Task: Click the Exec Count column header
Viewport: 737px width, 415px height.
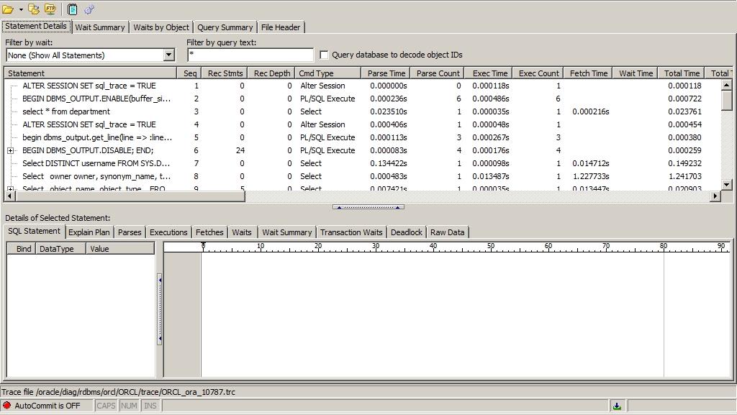Action: (538, 73)
